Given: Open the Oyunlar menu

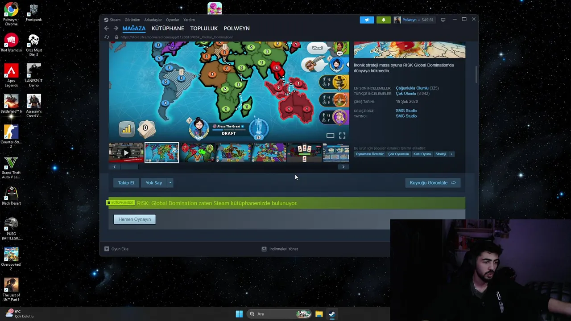Looking at the screenshot, I should pos(173,20).
